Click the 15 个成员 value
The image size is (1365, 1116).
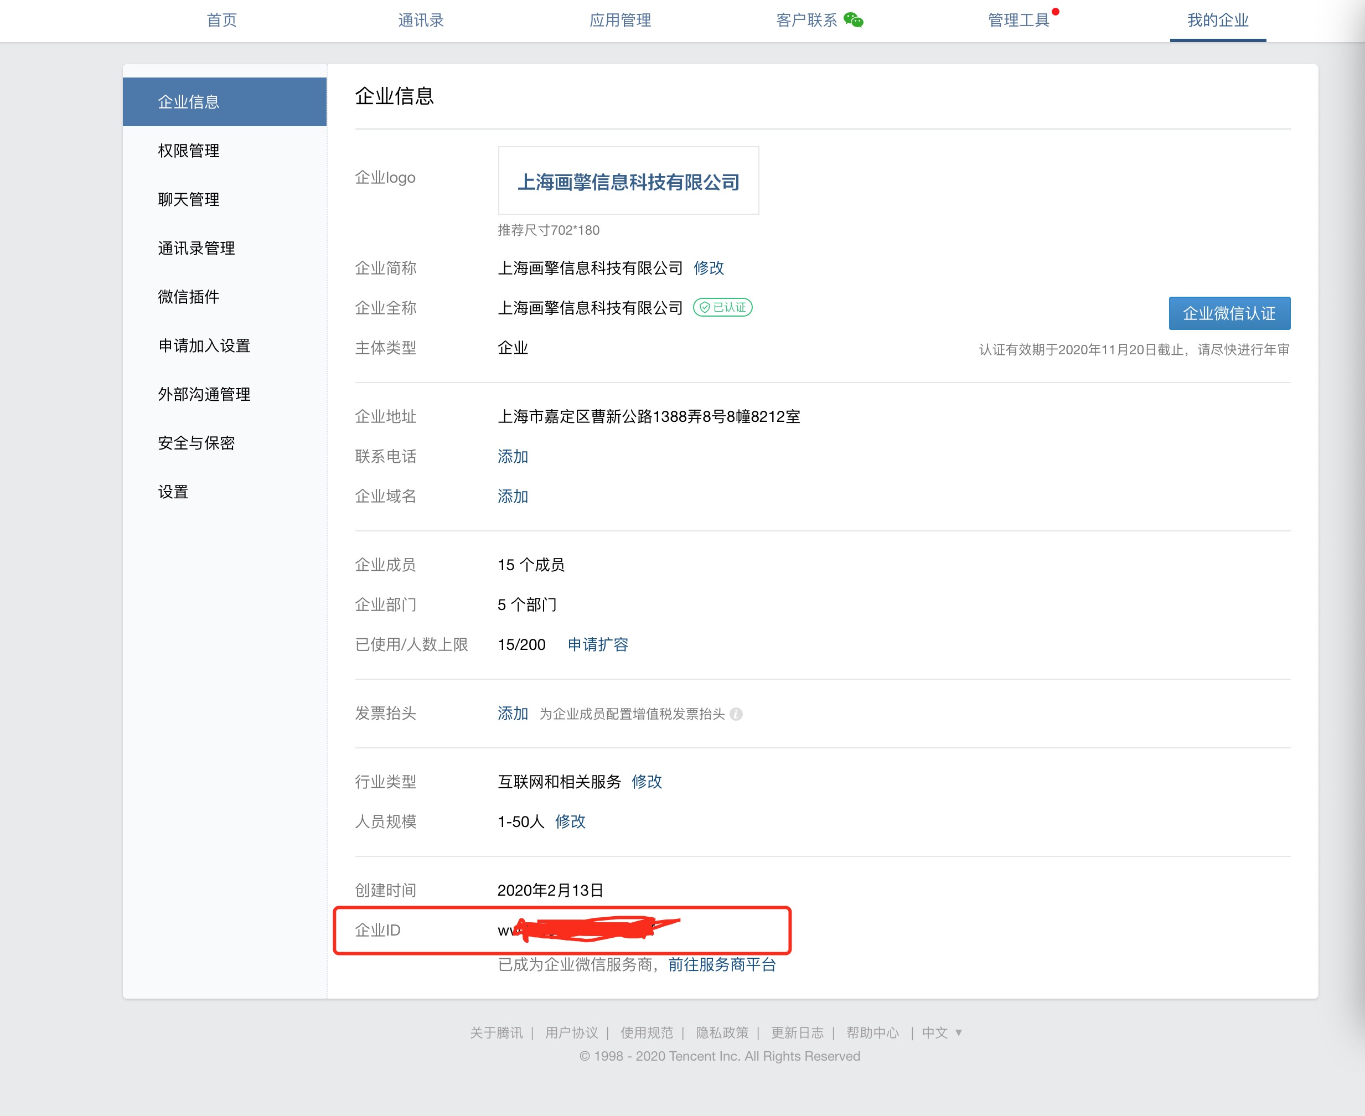(x=531, y=565)
